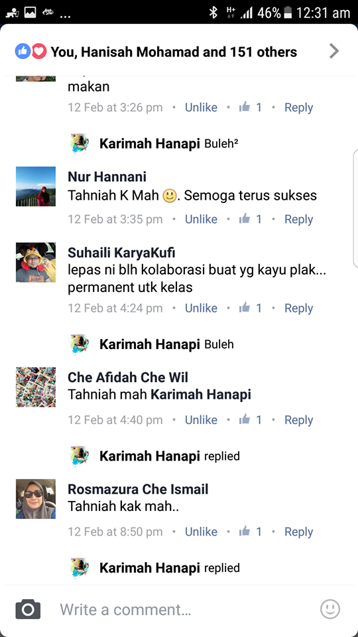Open Rosmazura Che Ismail's profile picture
This screenshot has height=637, width=358.
tap(36, 499)
